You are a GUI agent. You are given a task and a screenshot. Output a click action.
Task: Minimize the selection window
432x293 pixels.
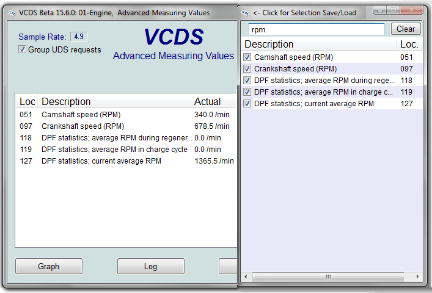pyautogui.click(x=380, y=10)
